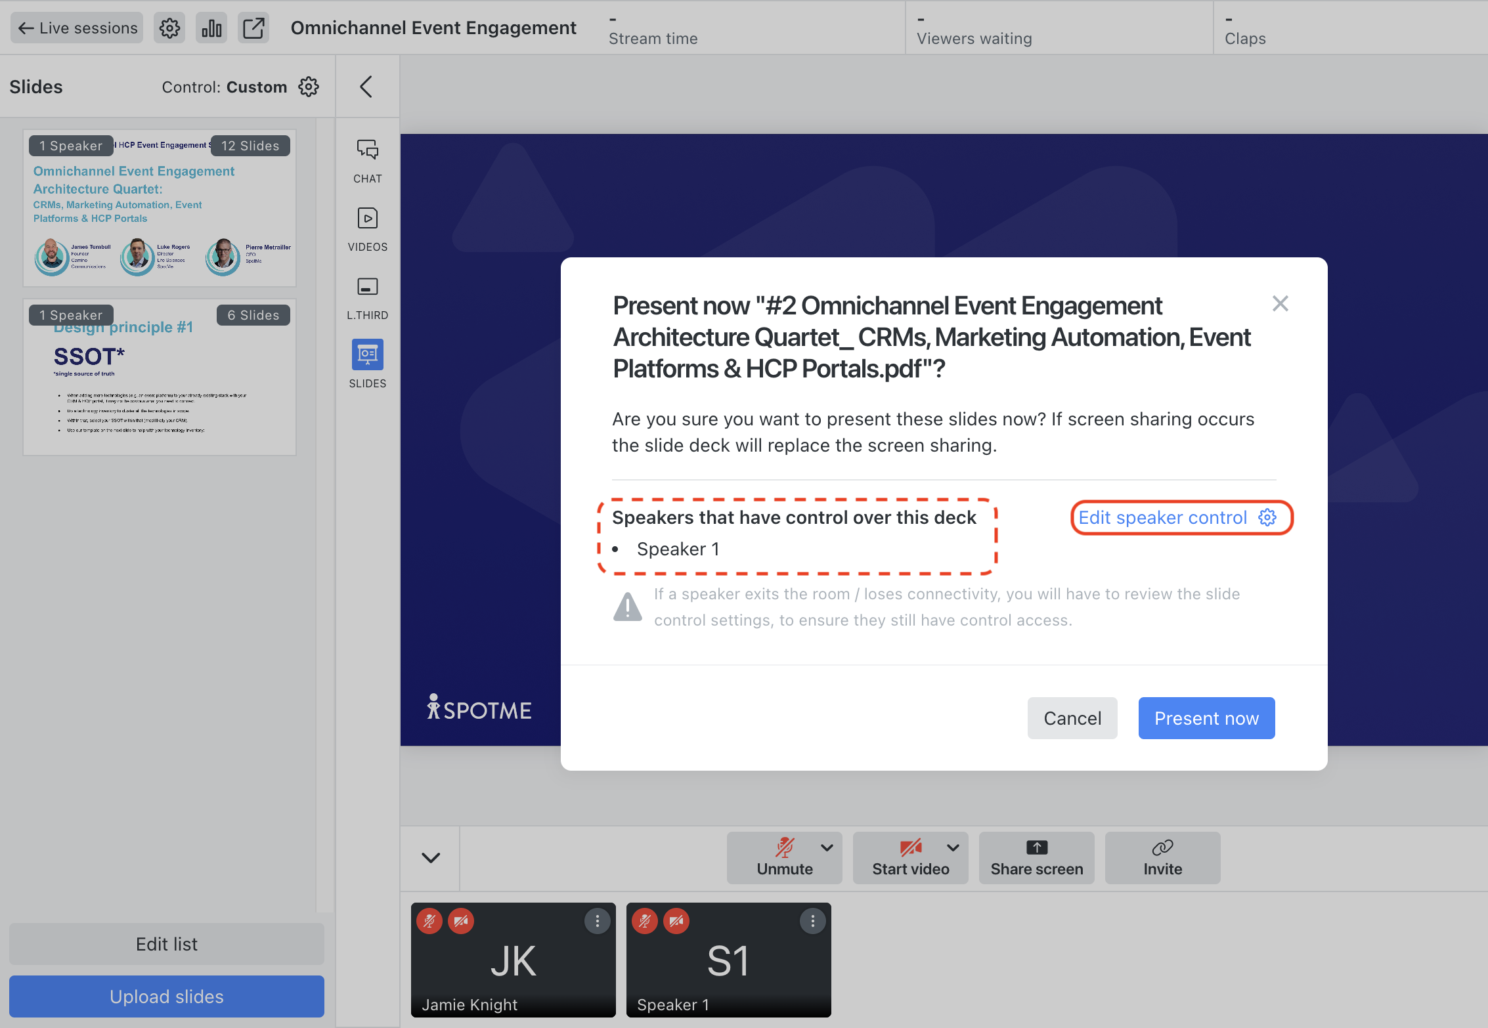Screen dimensions: 1488x1028
Task: Click Edit list button
Action: [x=167, y=944]
